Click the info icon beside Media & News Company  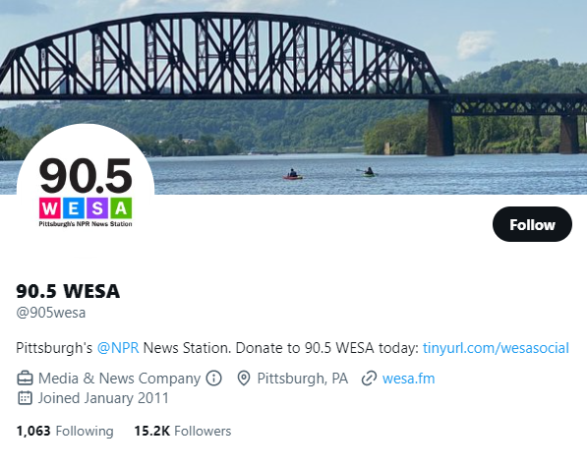point(213,379)
